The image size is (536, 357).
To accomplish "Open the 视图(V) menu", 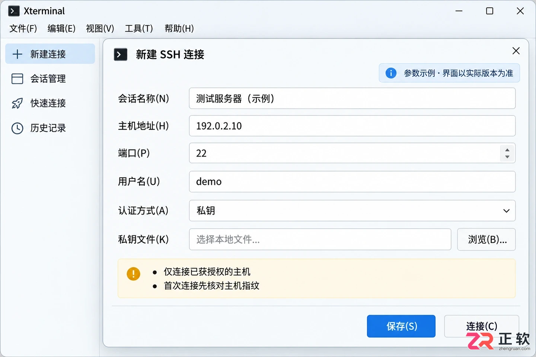I will click(100, 29).
